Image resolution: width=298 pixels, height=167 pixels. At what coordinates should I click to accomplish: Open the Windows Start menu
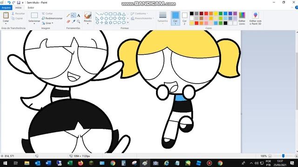(x=5, y=163)
